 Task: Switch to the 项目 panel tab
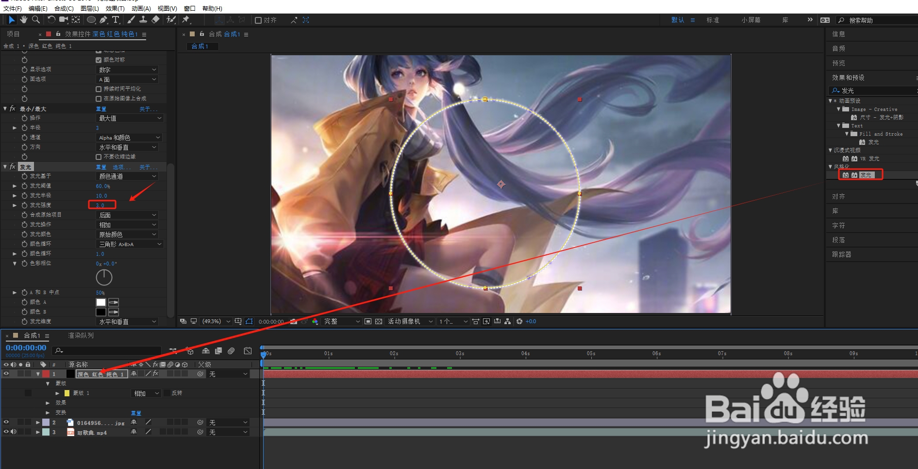click(13, 34)
